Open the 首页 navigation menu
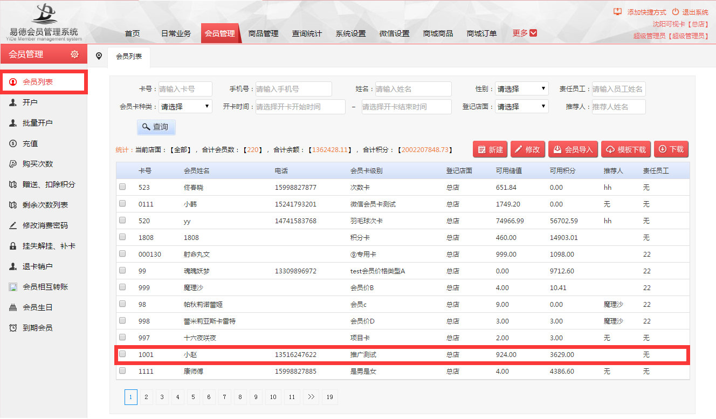Viewport: 716px width, 419px height. click(133, 33)
